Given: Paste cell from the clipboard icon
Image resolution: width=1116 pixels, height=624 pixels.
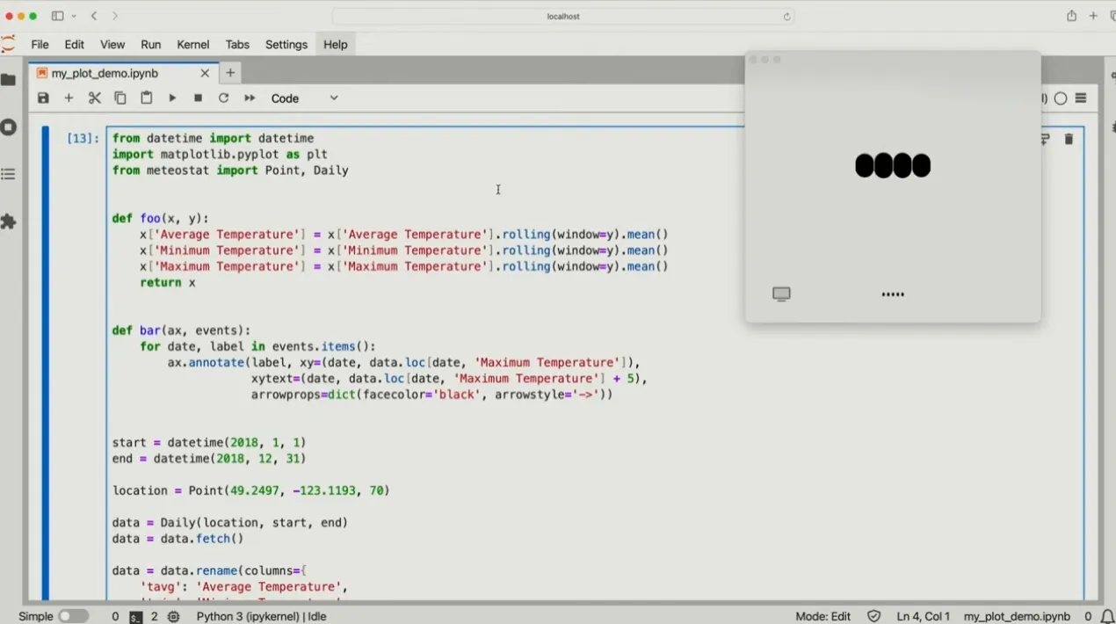Looking at the screenshot, I should 147,98.
